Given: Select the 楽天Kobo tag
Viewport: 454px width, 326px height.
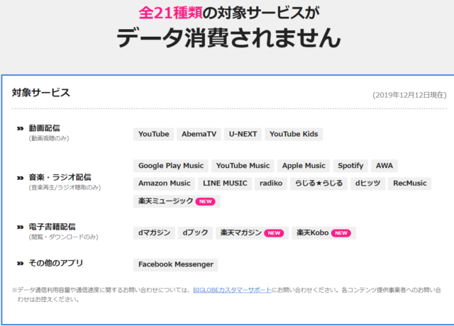Looking at the screenshot, I should click(323, 233).
